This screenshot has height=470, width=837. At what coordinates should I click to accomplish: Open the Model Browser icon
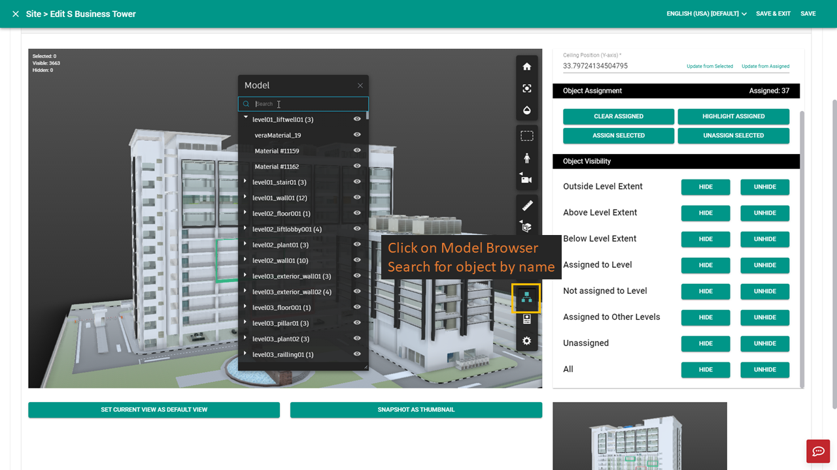(526, 298)
